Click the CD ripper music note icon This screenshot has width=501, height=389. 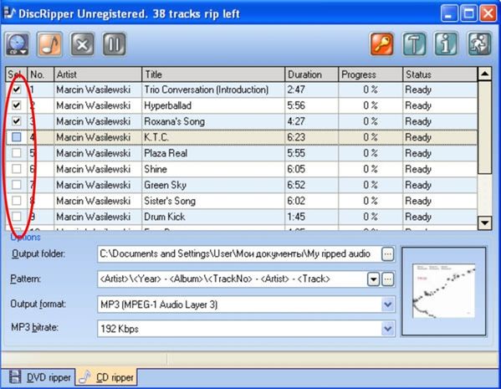point(84,377)
